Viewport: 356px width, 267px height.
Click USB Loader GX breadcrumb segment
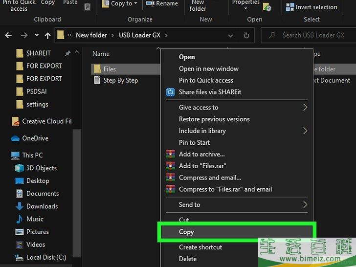coord(140,35)
